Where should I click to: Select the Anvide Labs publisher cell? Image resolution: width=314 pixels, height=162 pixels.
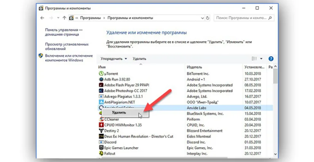click(x=196, y=108)
